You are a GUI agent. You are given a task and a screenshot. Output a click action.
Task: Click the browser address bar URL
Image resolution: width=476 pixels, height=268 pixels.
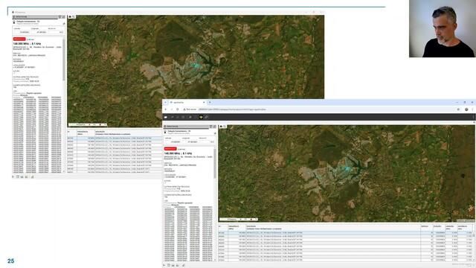[x=232, y=109]
